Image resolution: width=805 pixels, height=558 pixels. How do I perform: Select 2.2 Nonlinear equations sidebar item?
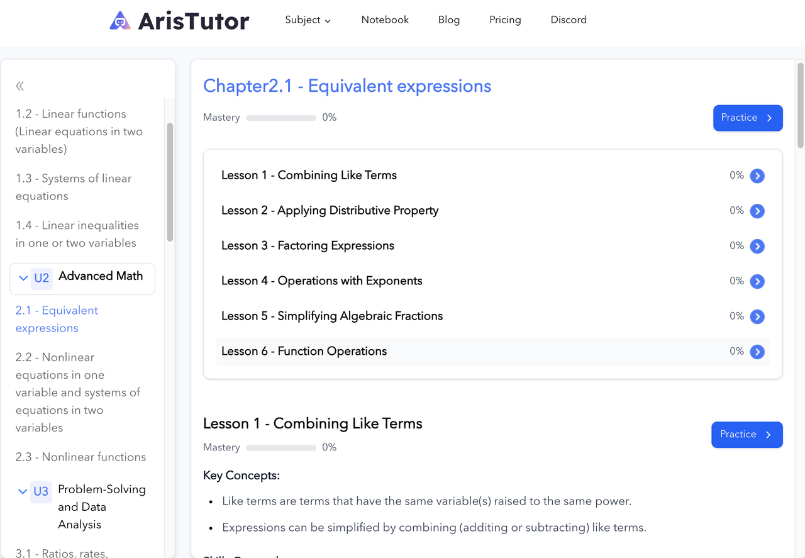(x=79, y=393)
